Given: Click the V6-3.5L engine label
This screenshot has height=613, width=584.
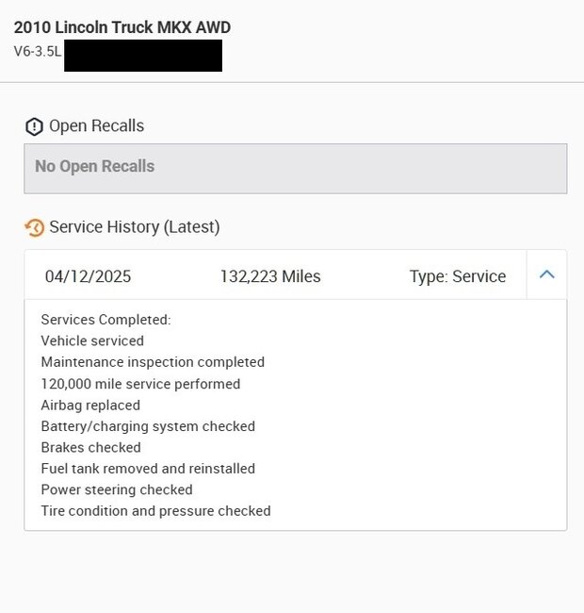Looking at the screenshot, I should [x=38, y=51].
